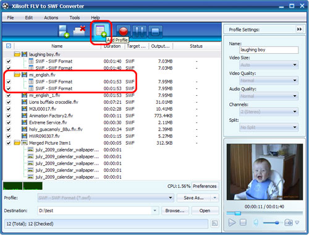This screenshot has width=309, height=235.
Task: Click the log icon beside status bar
Action: pos(214,223)
